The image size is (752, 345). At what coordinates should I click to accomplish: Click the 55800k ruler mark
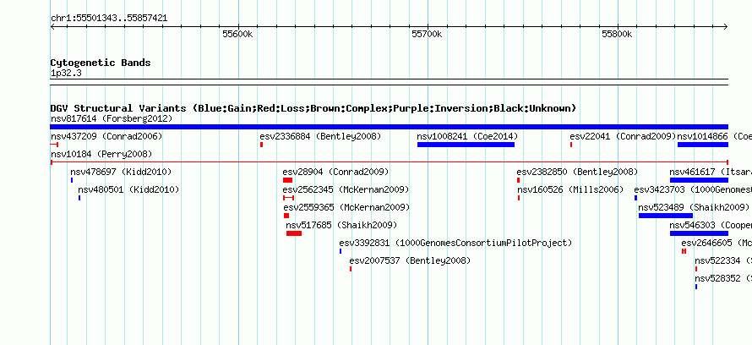(617, 34)
